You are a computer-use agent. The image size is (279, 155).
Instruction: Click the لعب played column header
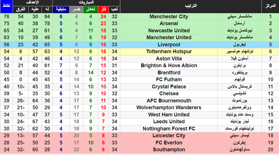(114, 10)
